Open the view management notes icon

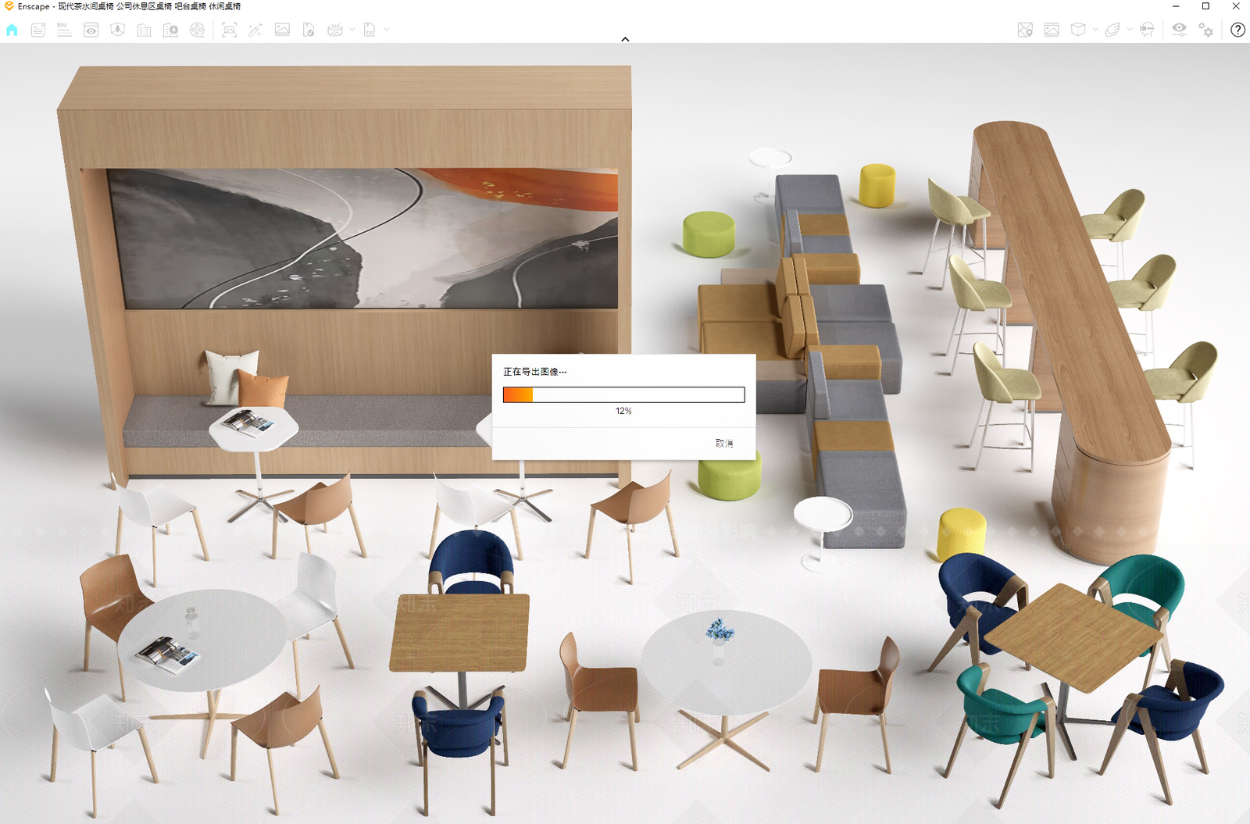[37, 30]
